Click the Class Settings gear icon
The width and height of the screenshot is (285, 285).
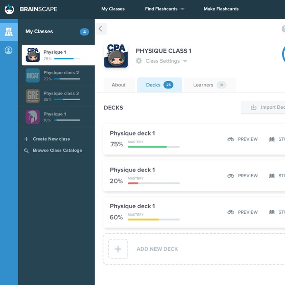139,61
